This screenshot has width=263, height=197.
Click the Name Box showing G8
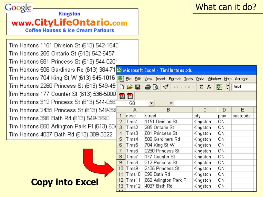(133, 103)
